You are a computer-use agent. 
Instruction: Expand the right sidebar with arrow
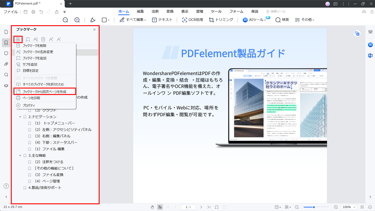[x=370, y=197]
